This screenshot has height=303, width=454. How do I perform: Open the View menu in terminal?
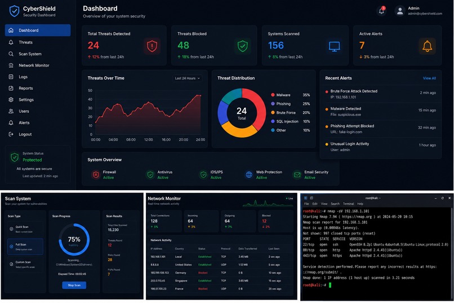coord(324,204)
